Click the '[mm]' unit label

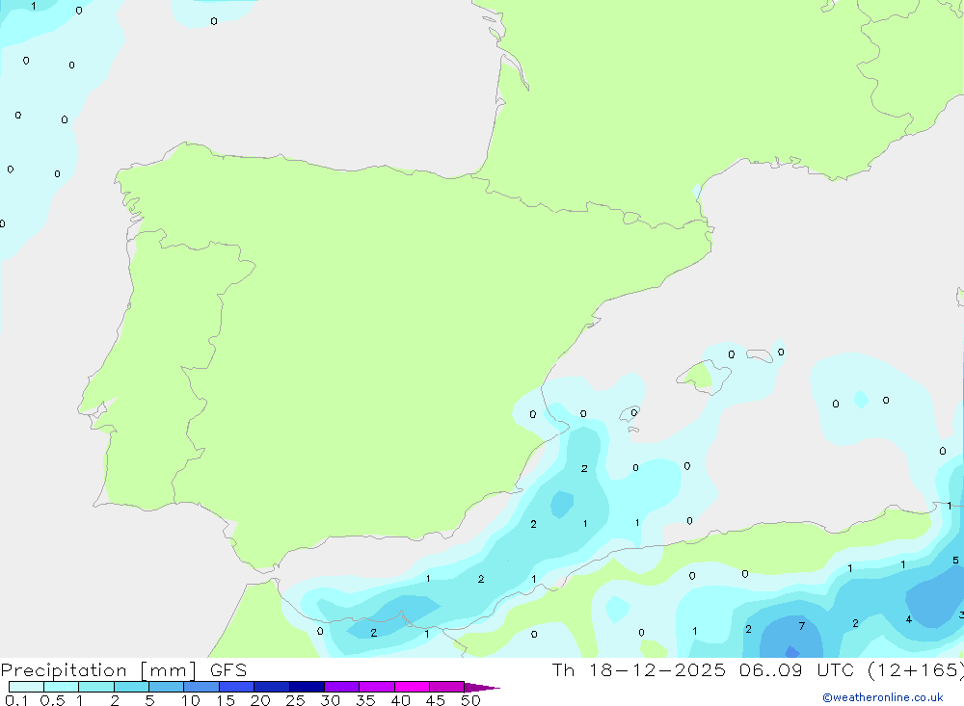pyautogui.click(x=169, y=670)
